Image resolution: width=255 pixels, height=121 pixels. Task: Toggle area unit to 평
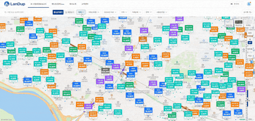click(x=250, y=39)
